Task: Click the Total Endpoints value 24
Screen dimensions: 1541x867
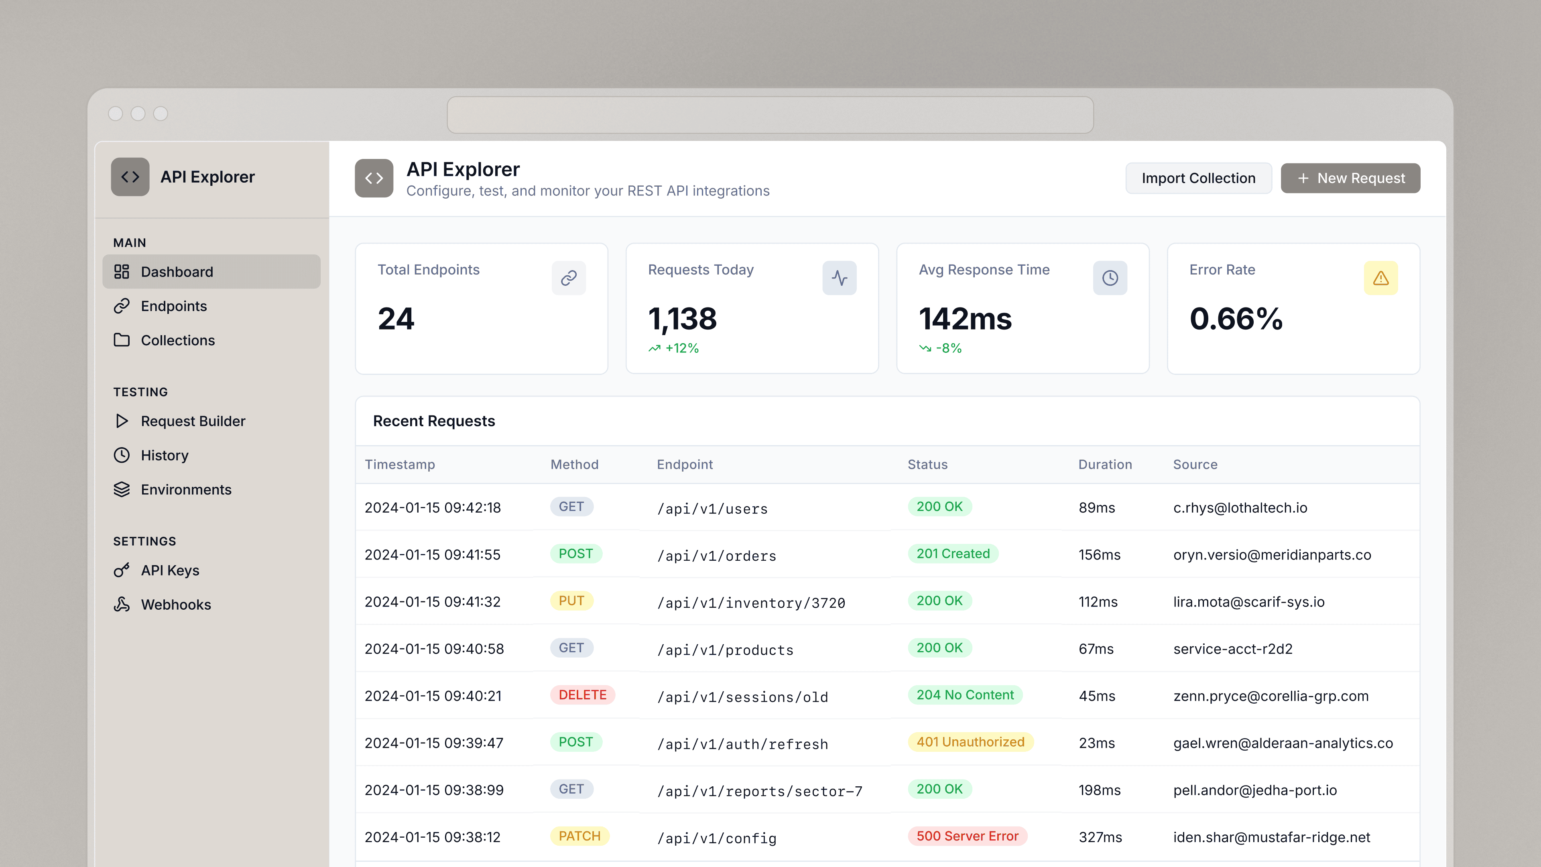Action: (x=396, y=318)
